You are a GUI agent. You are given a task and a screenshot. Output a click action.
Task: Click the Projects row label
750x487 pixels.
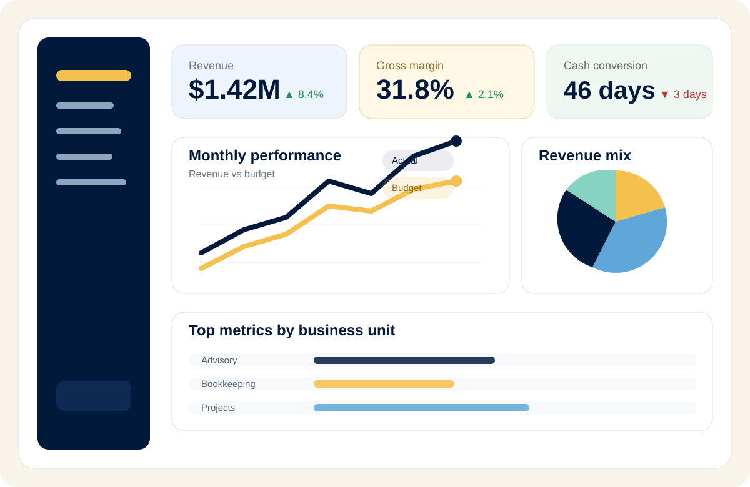(x=218, y=408)
